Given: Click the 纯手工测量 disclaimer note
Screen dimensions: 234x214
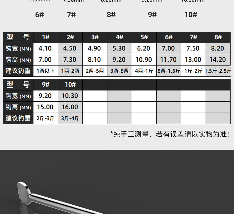Looking at the screenshot, I should pyautogui.click(x=170, y=134).
